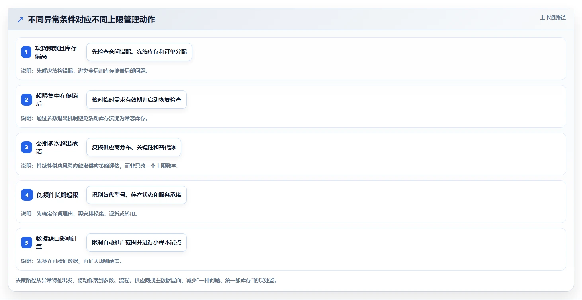Click the number 5 step badge
Viewport: 582px width, 300px height.
(x=27, y=242)
